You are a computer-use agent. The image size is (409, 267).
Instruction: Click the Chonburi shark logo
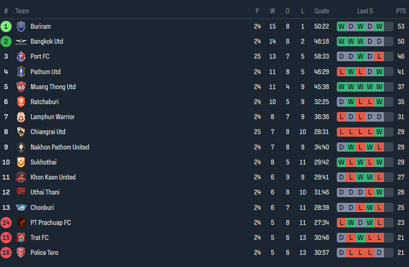point(21,207)
